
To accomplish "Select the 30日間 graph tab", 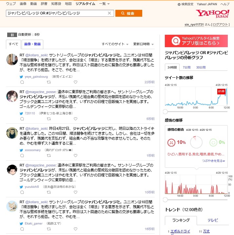I will [x=201, y=68].
